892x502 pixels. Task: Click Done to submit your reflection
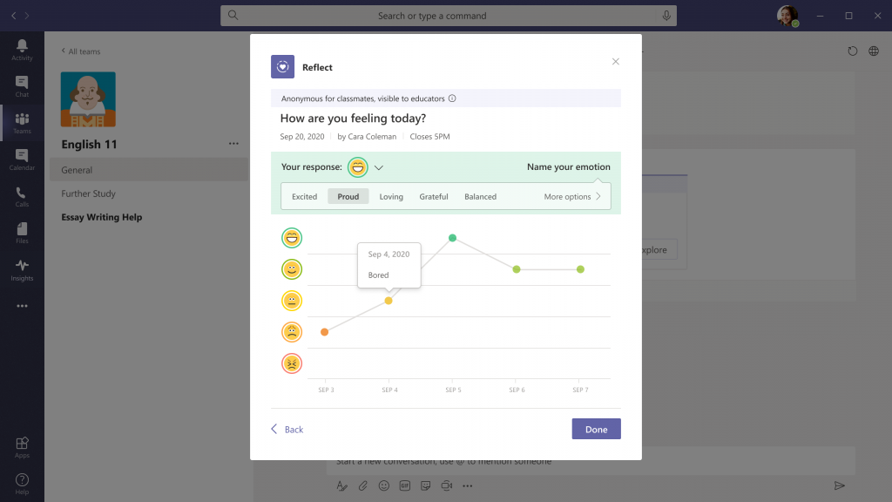(596, 429)
